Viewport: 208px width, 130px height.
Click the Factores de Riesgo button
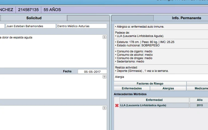tap(150, 83)
